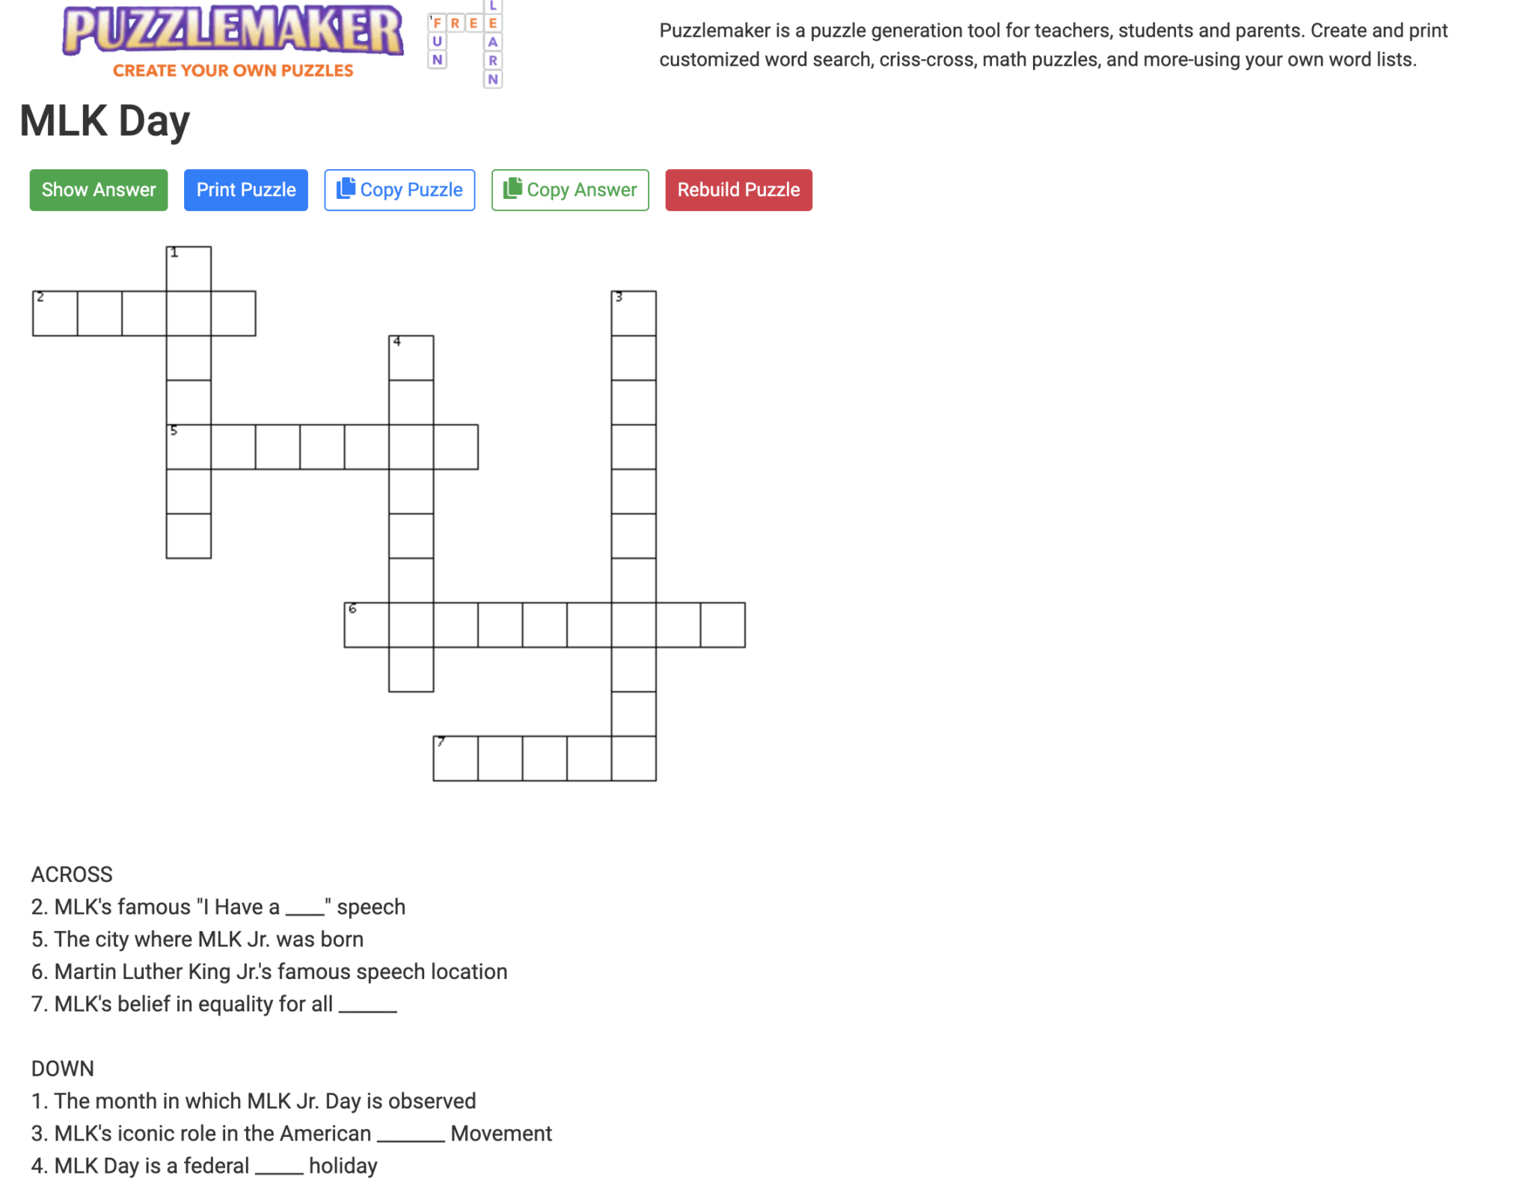Image resolution: width=1532 pixels, height=1184 pixels.
Task: Click the Copy Puzzle icon
Action: (x=346, y=189)
